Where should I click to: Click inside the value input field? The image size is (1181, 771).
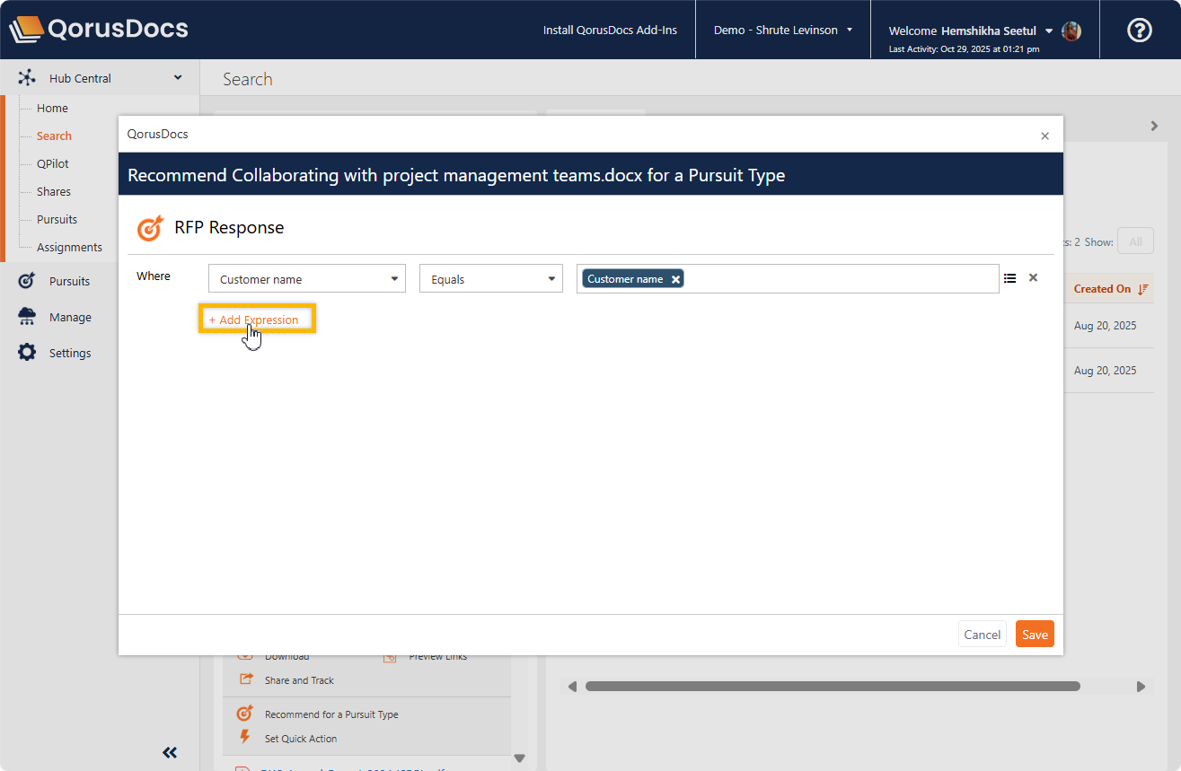840,279
